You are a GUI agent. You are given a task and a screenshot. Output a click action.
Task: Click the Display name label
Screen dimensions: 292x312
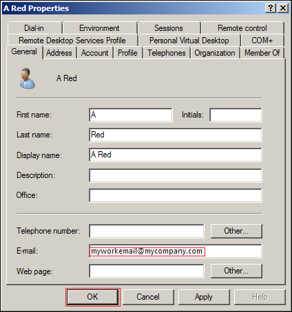tap(39, 155)
